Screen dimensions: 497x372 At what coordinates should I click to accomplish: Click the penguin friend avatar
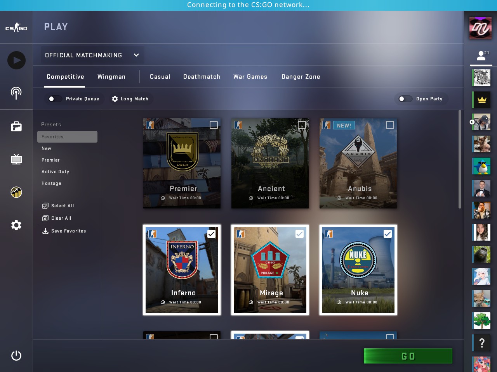[x=482, y=166]
